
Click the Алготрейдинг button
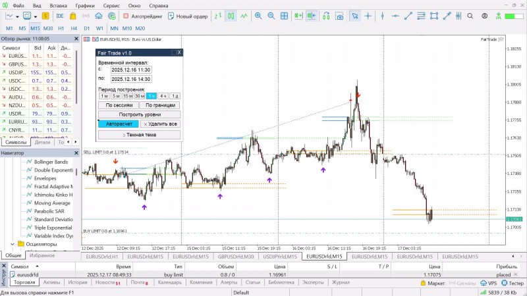point(143,16)
